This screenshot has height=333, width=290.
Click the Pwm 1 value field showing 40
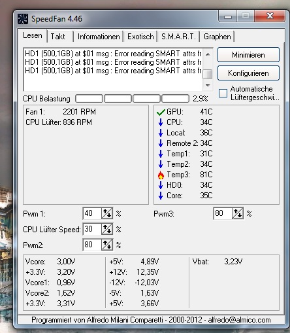coord(92,213)
